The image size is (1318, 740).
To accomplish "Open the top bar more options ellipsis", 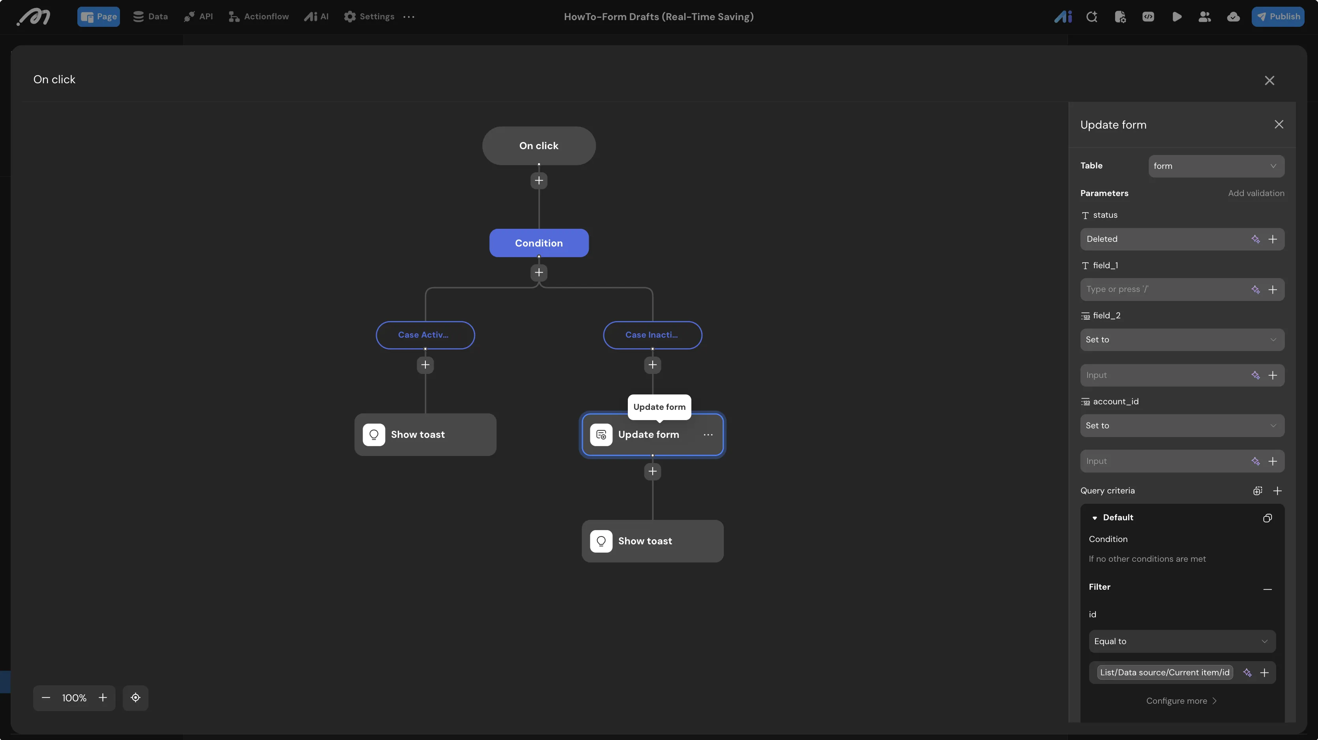I will [x=409, y=17].
